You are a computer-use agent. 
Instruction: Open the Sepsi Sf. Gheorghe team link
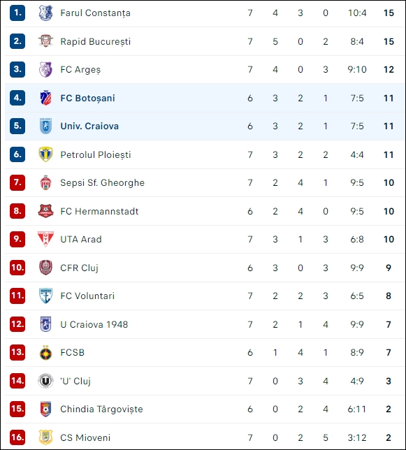(x=103, y=183)
